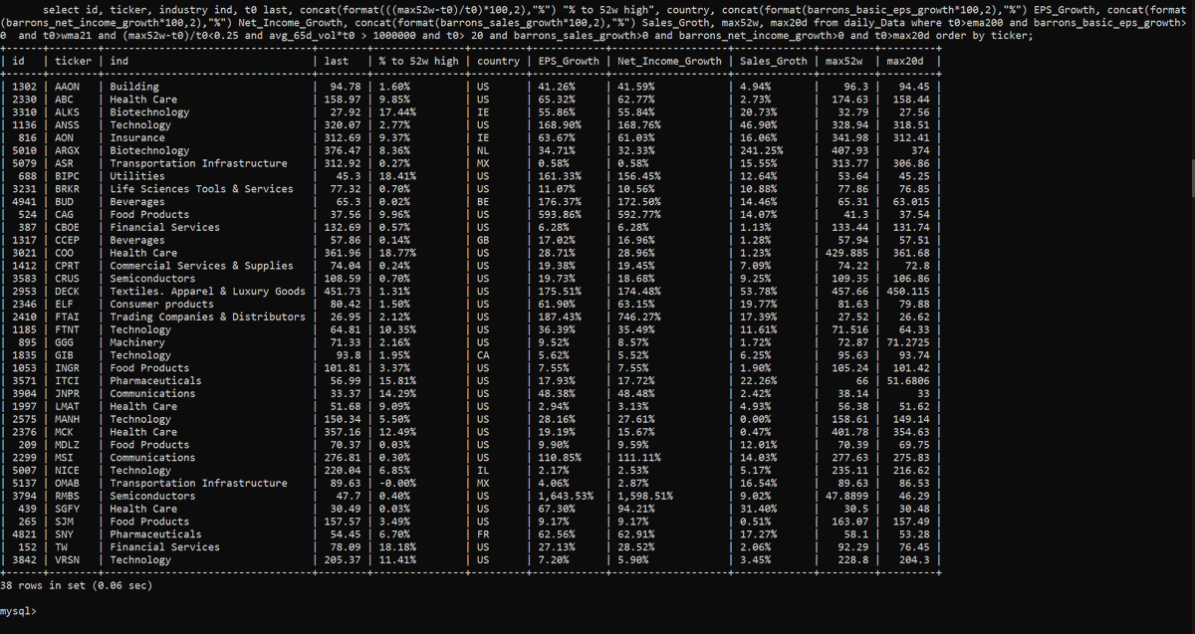
Task: Click the VRSN ticker cell
Action: point(68,559)
